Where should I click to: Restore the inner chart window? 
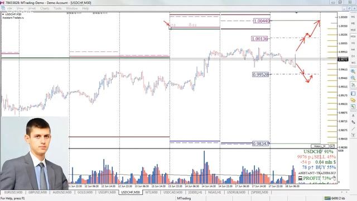click(349, 8)
